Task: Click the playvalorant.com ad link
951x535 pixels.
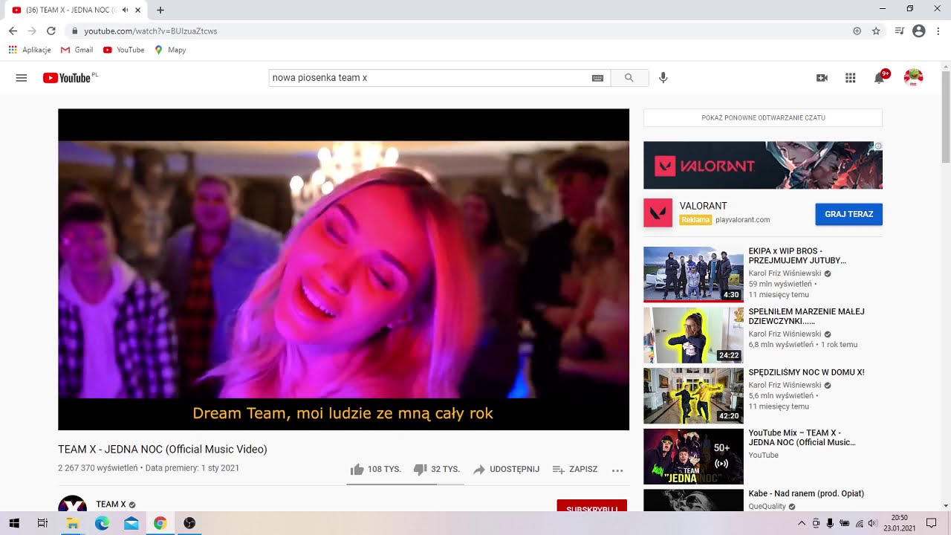Action: pyautogui.click(x=742, y=220)
